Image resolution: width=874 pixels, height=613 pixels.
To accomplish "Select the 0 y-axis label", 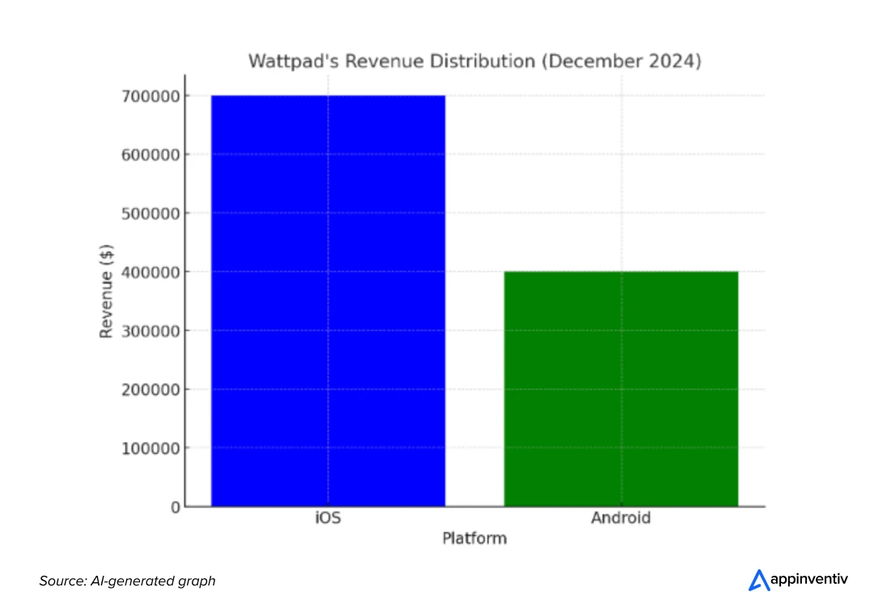I will (176, 508).
